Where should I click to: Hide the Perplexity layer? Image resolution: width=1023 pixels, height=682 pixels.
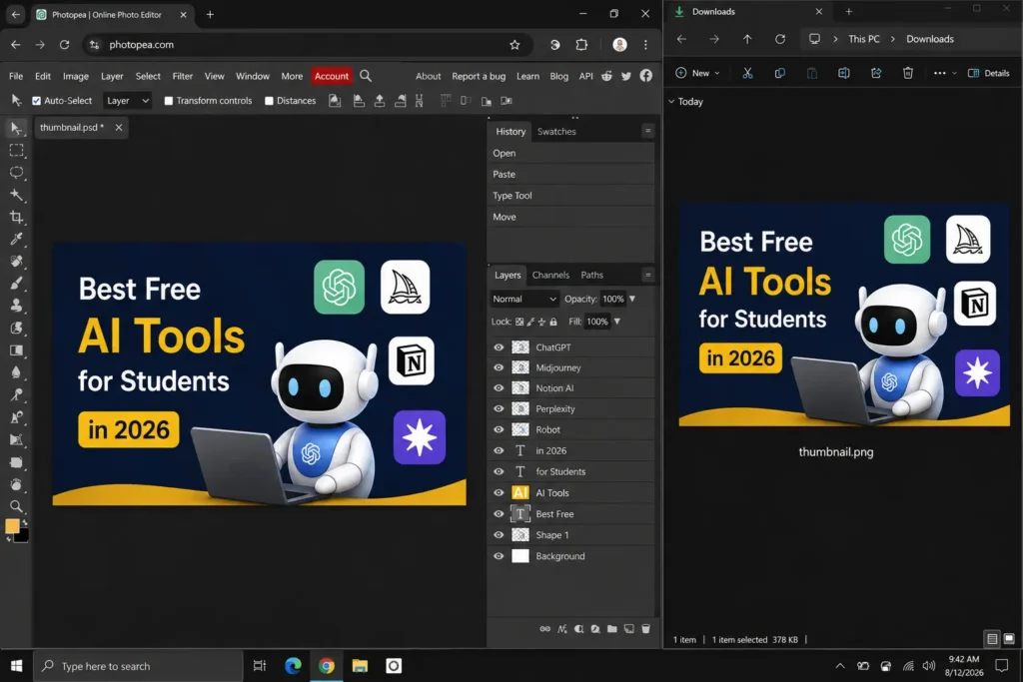click(499, 408)
